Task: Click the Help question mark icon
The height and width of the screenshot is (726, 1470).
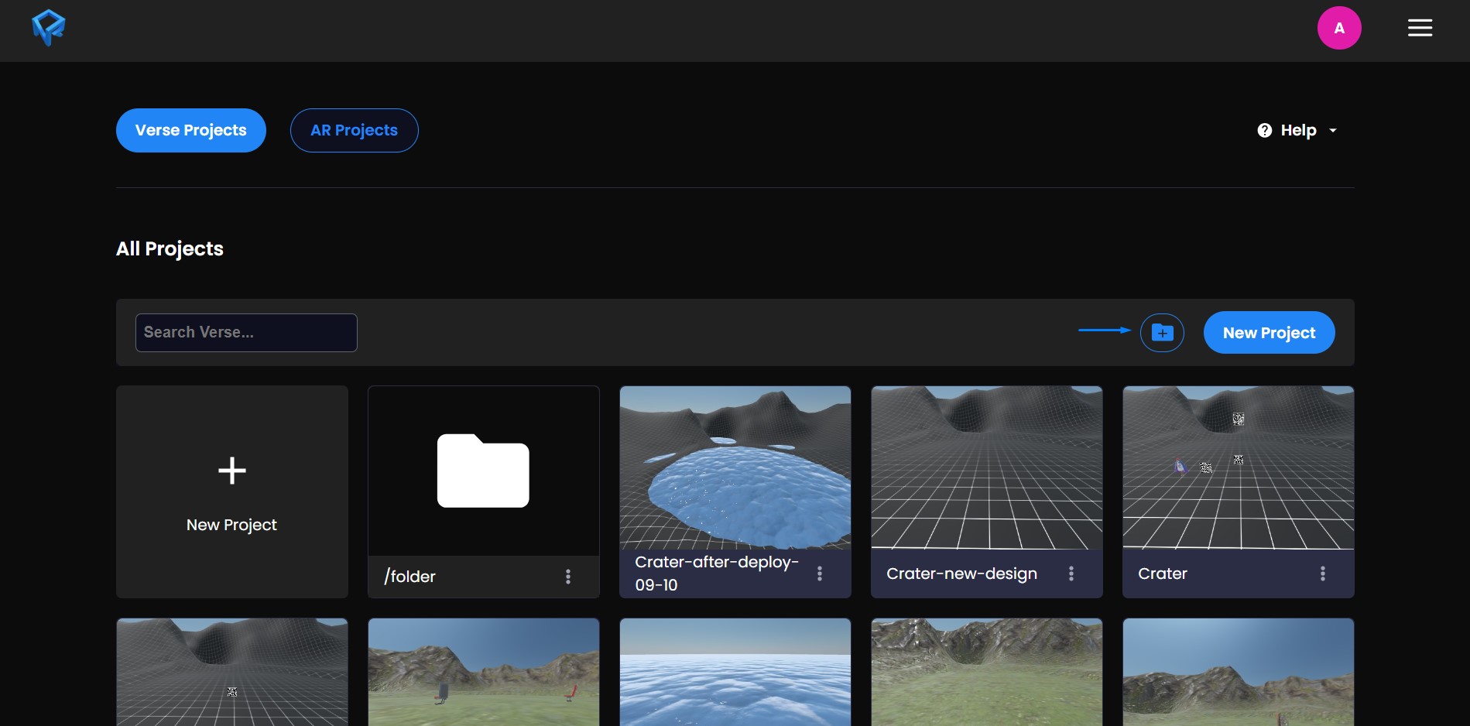Action: tap(1265, 130)
